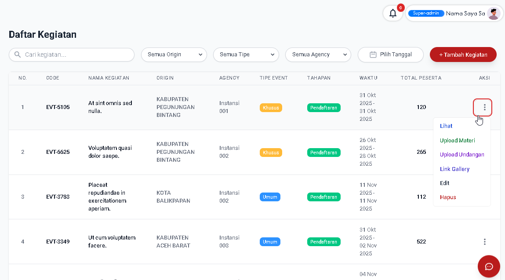The height and width of the screenshot is (280, 505).
Task: Click the Tambah Kegiatan button
Action: [x=463, y=55]
